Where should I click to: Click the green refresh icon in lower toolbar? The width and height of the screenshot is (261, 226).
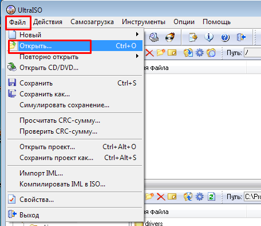[x=211, y=197]
